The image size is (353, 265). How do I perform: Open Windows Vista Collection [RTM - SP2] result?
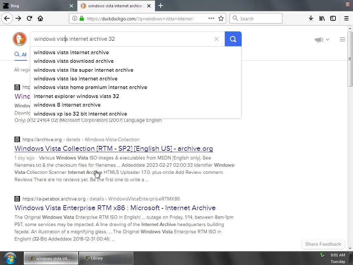point(114,148)
